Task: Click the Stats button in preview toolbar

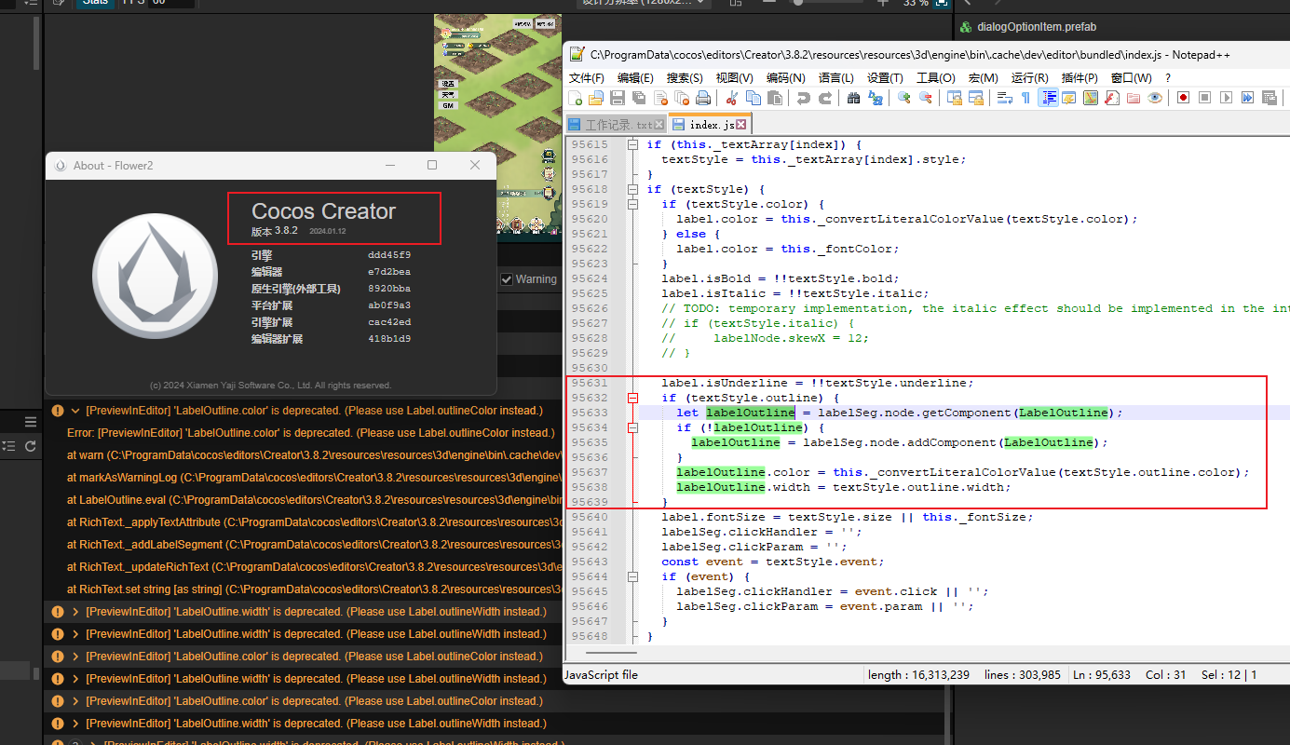Action: point(94,3)
